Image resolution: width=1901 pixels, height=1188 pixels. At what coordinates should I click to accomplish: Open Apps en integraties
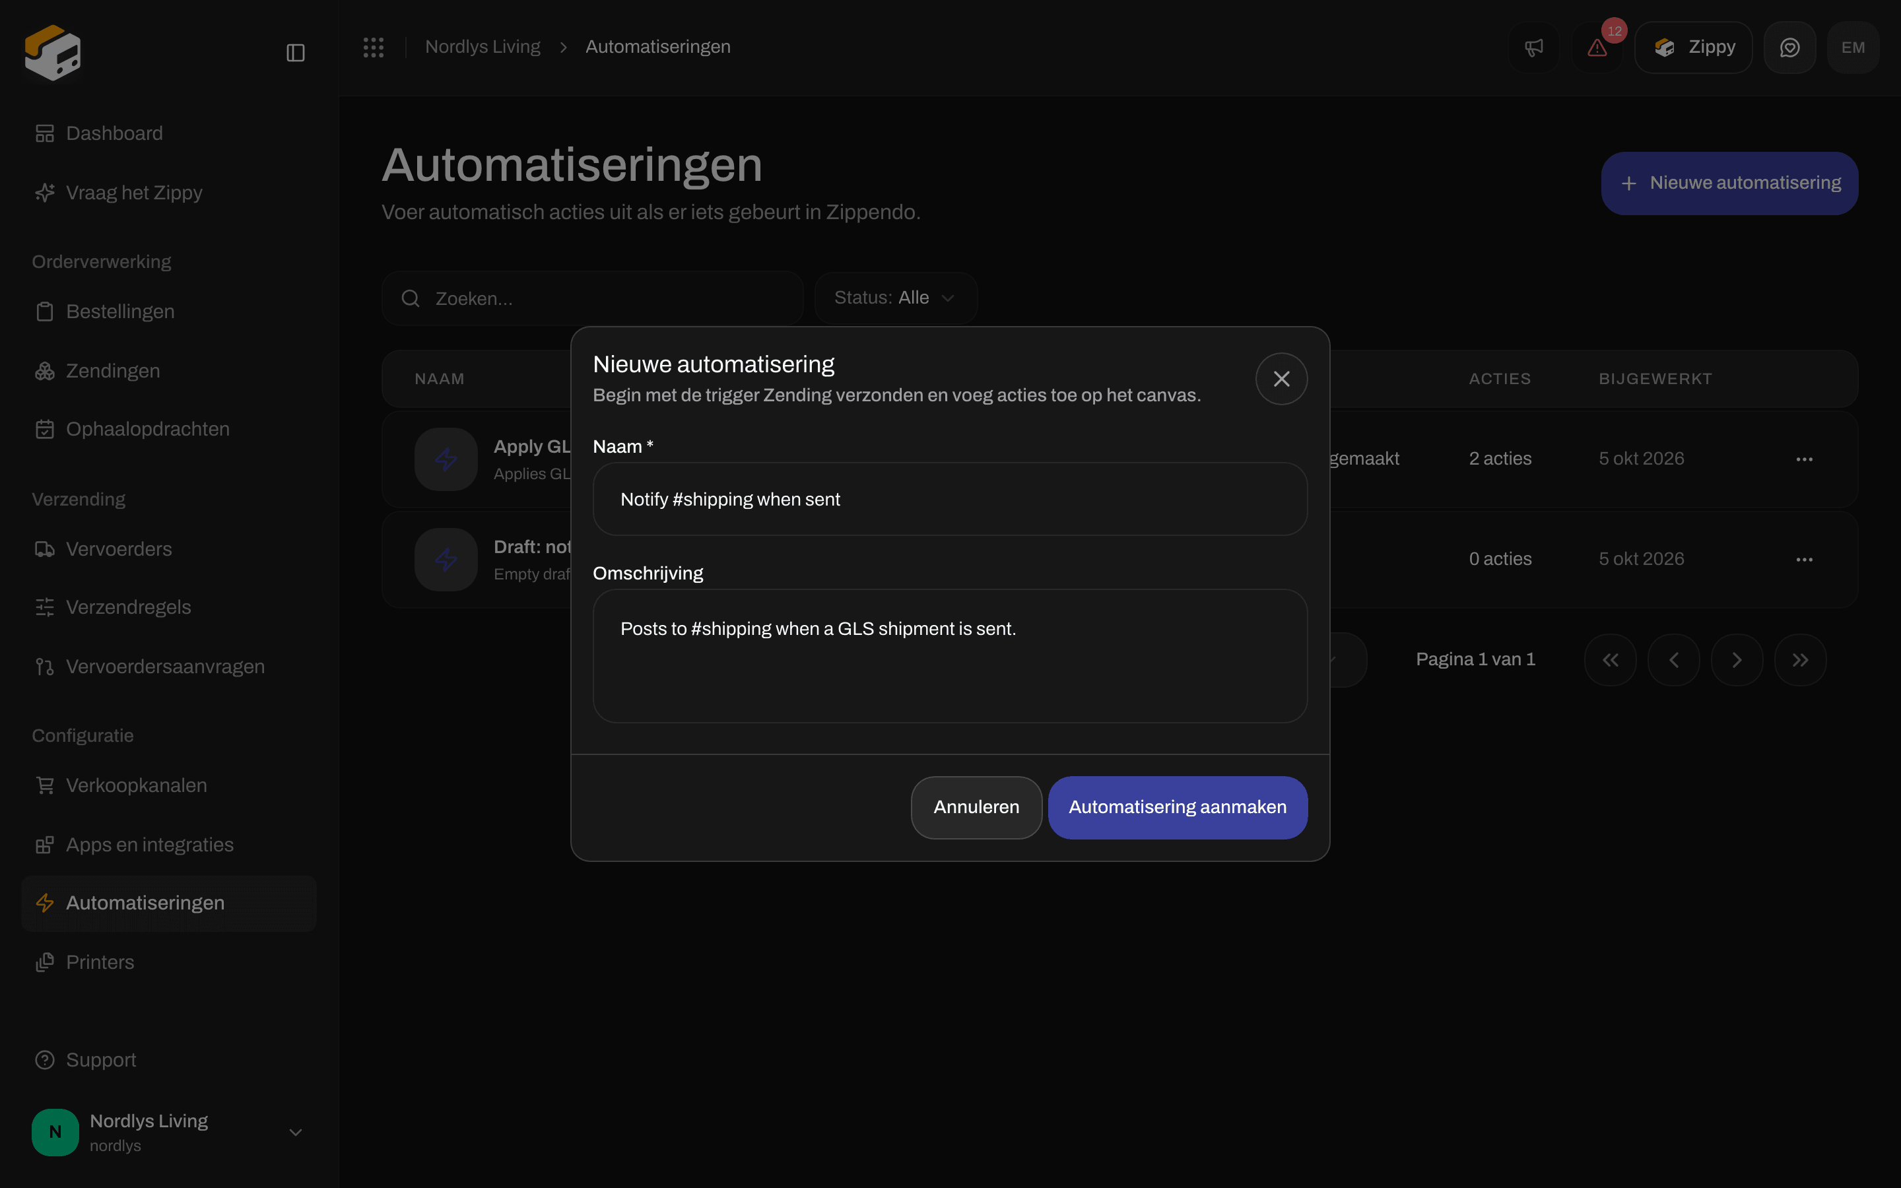pyautogui.click(x=169, y=845)
